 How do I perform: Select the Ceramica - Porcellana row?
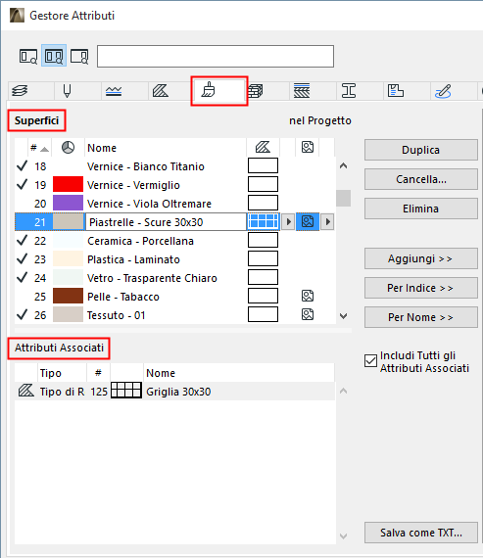pyautogui.click(x=175, y=241)
